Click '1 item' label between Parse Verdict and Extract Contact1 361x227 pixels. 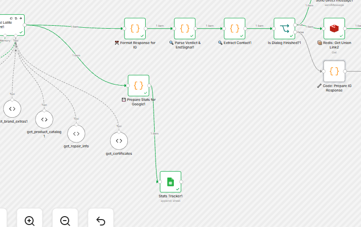point(209,26)
